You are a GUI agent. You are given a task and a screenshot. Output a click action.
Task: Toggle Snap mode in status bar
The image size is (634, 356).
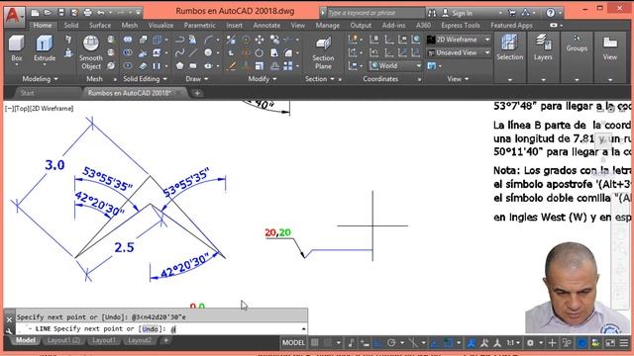(328, 343)
